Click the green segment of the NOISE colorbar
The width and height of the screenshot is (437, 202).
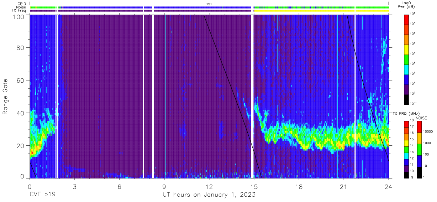(x=420, y=149)
